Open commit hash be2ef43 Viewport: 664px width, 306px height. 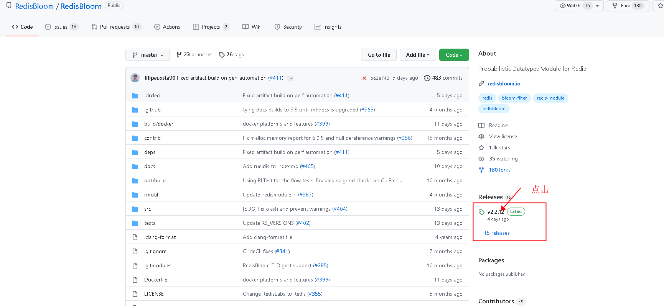[x=380, y=78]
